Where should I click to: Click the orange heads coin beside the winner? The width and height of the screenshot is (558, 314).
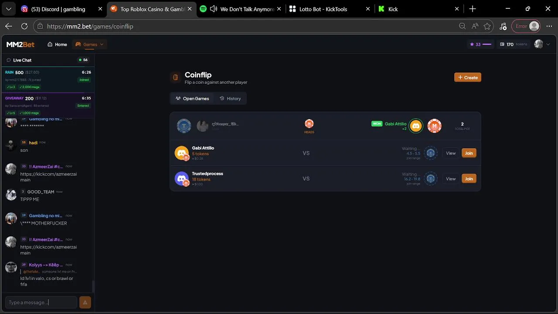435,126
